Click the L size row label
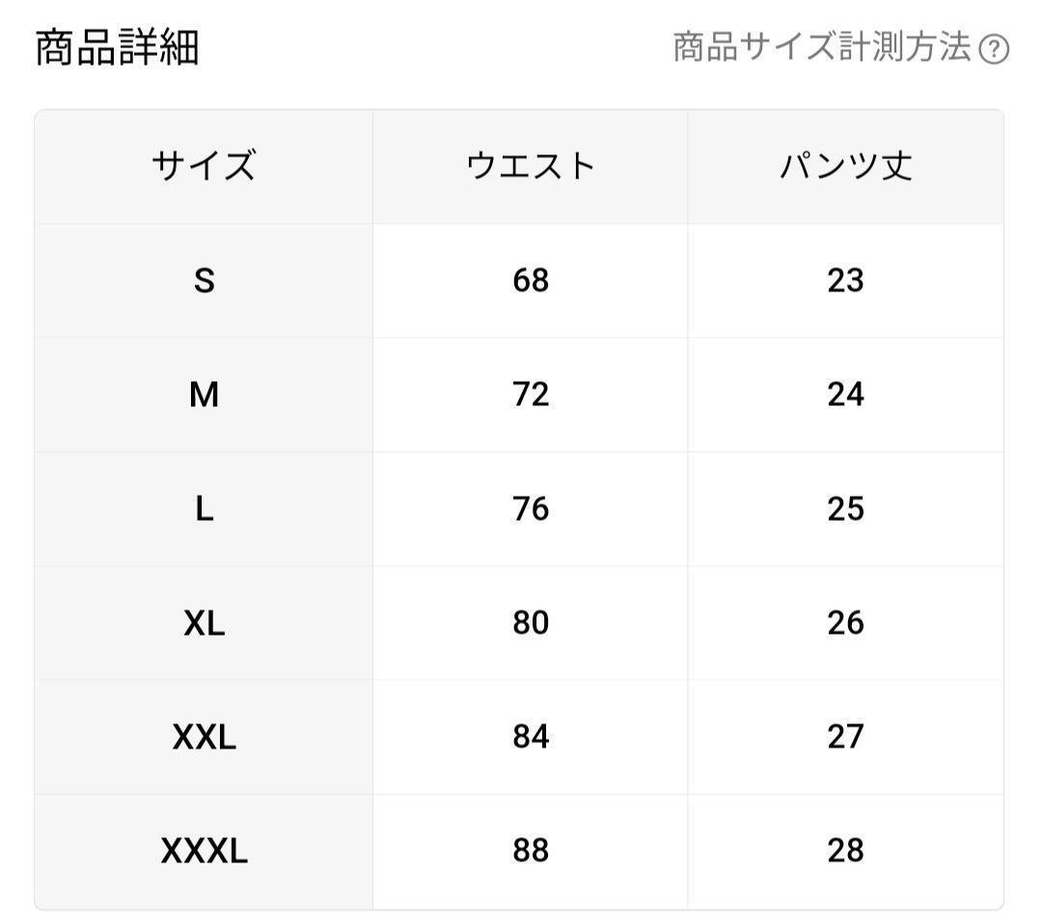1042x923 pixels. pyautogui.click(x=204, y=508)
